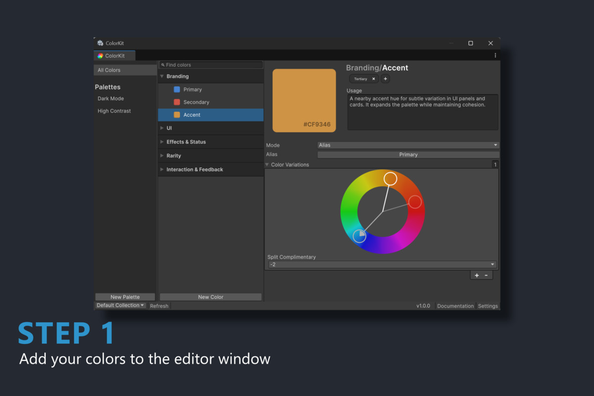
Task: Click the New Palette button
Action: pos(125,297)
